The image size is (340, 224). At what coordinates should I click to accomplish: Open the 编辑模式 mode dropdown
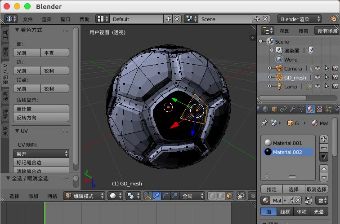[84, 196]
